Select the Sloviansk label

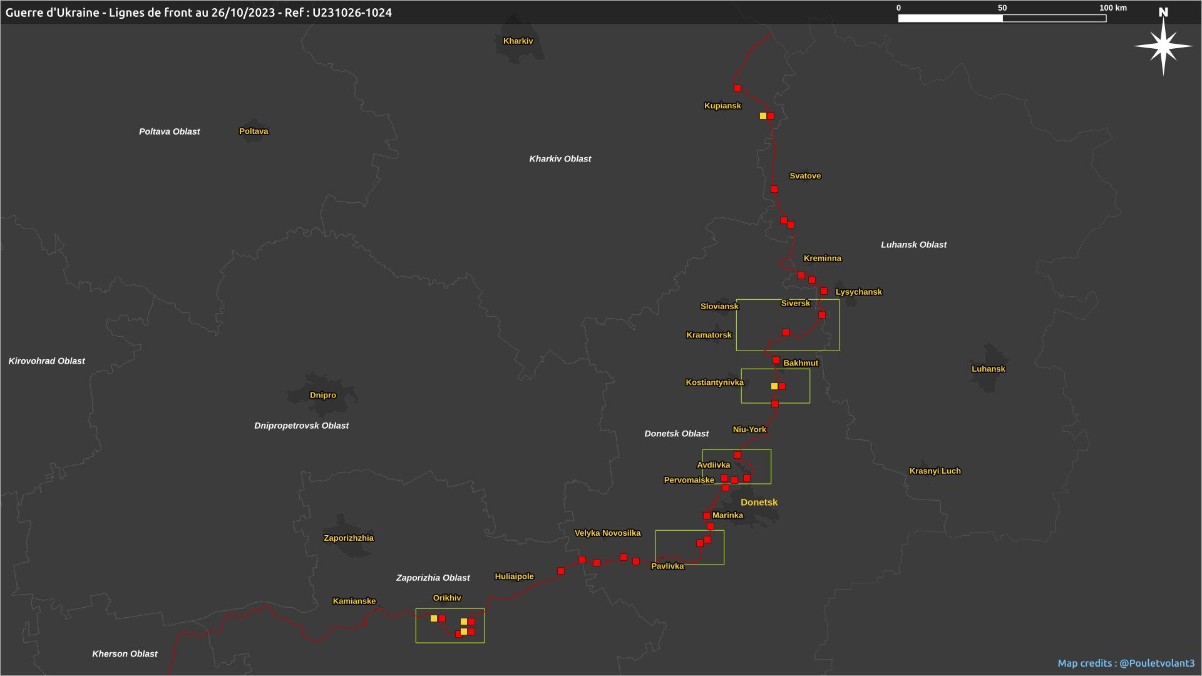[719, 307]
